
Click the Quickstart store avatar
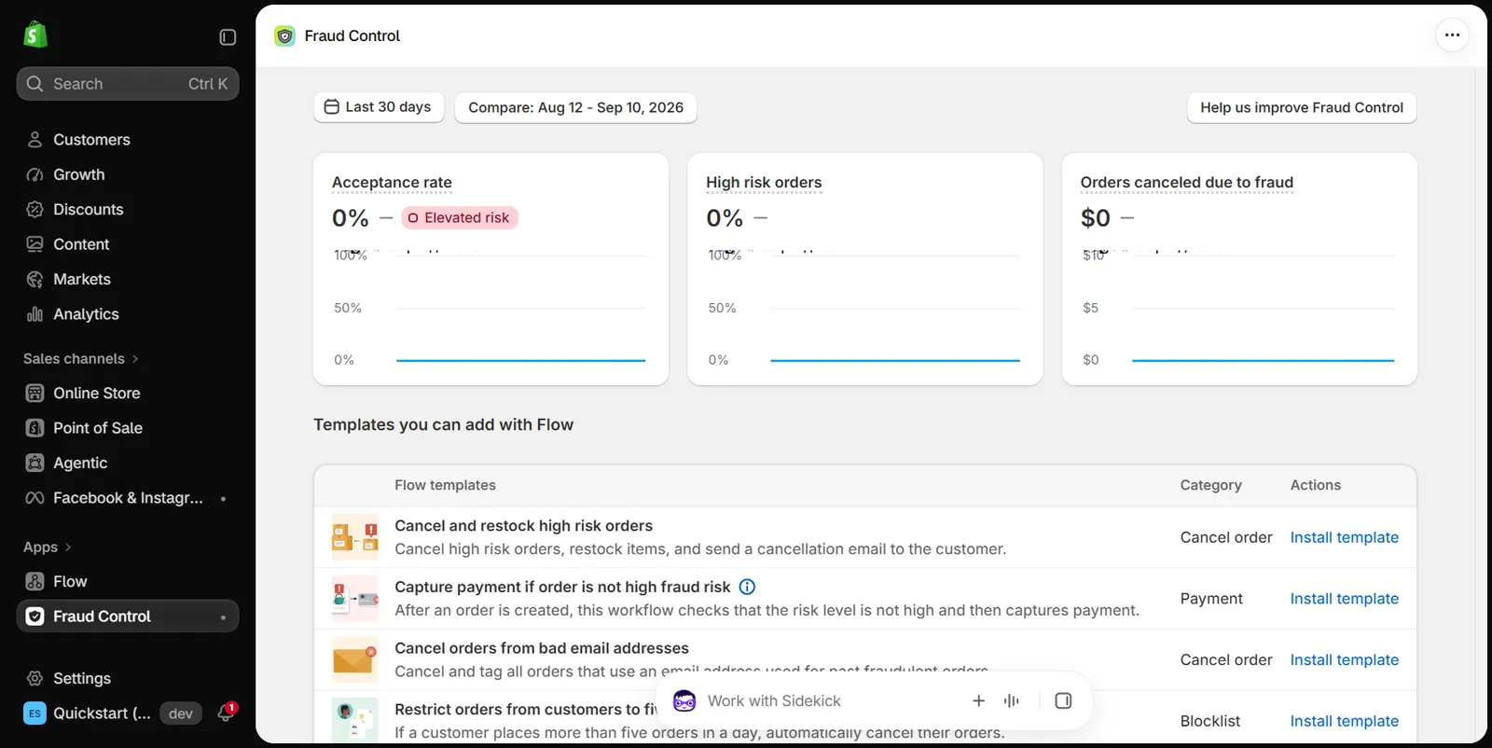(35, 713)
